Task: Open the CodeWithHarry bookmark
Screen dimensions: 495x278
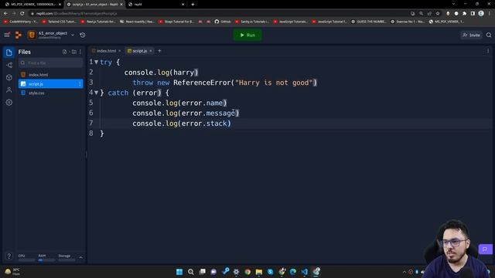Action: coord(21,22)
